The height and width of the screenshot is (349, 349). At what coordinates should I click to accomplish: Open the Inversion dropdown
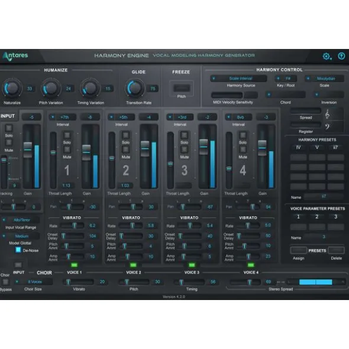(328, 94)
